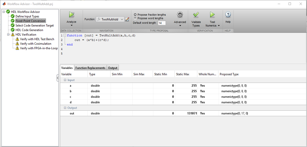Click the Static Max column header
The width and height of the screenshot is (307, 147).
click(186, 74)
